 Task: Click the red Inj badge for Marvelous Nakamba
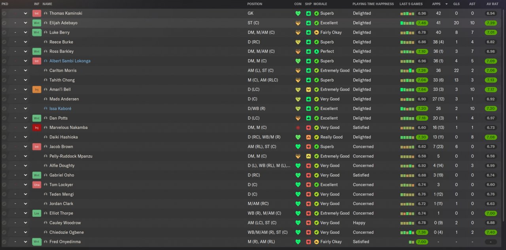[x=37, y=128]
